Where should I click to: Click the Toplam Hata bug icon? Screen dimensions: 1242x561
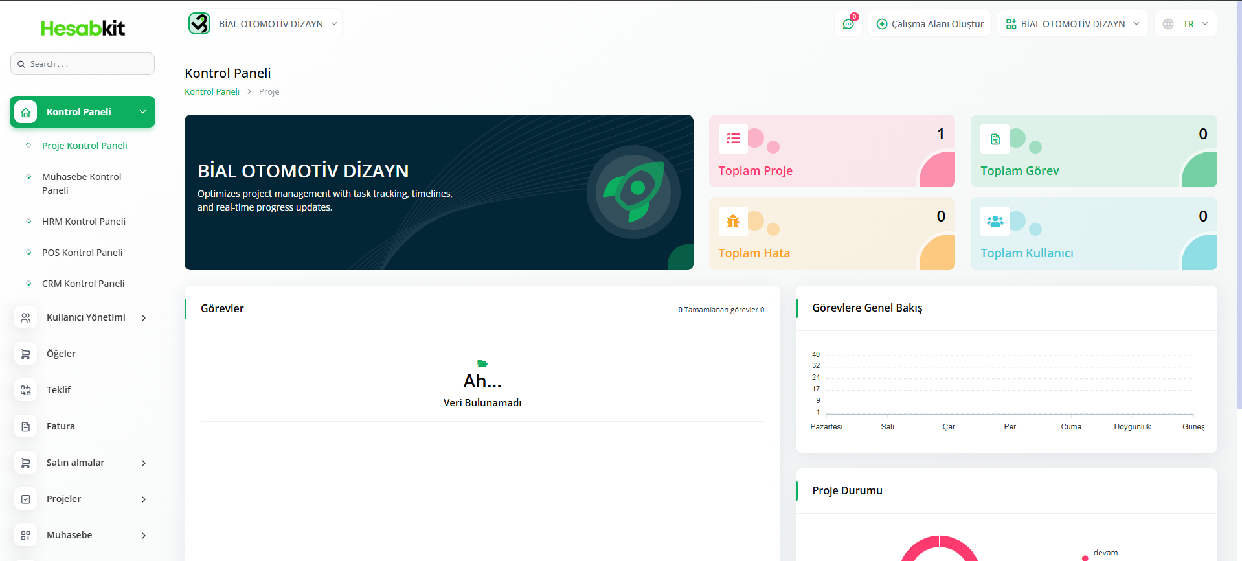click(733, 221)
